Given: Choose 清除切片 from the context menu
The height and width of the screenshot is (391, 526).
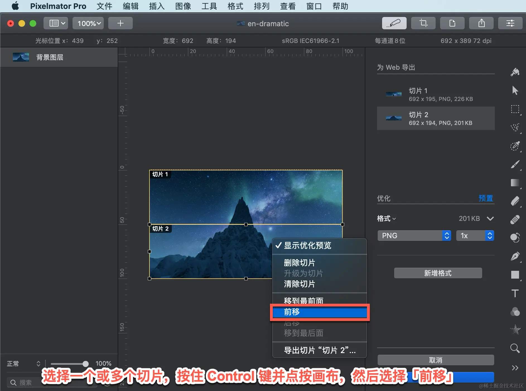Looking at the screenshot, I should 319,284.
